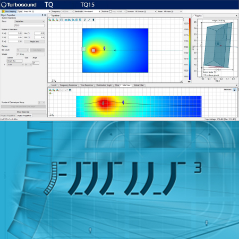239x239 pixels.
Task: Click the system name field showing TQ15
Action: [29, 25]
